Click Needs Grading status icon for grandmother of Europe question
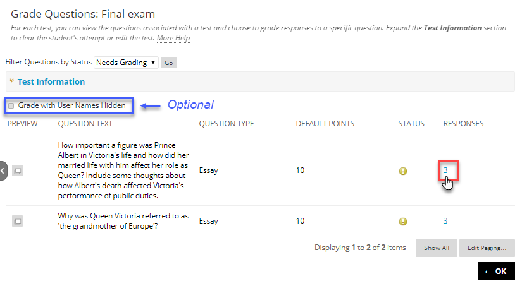 (403, 222)
